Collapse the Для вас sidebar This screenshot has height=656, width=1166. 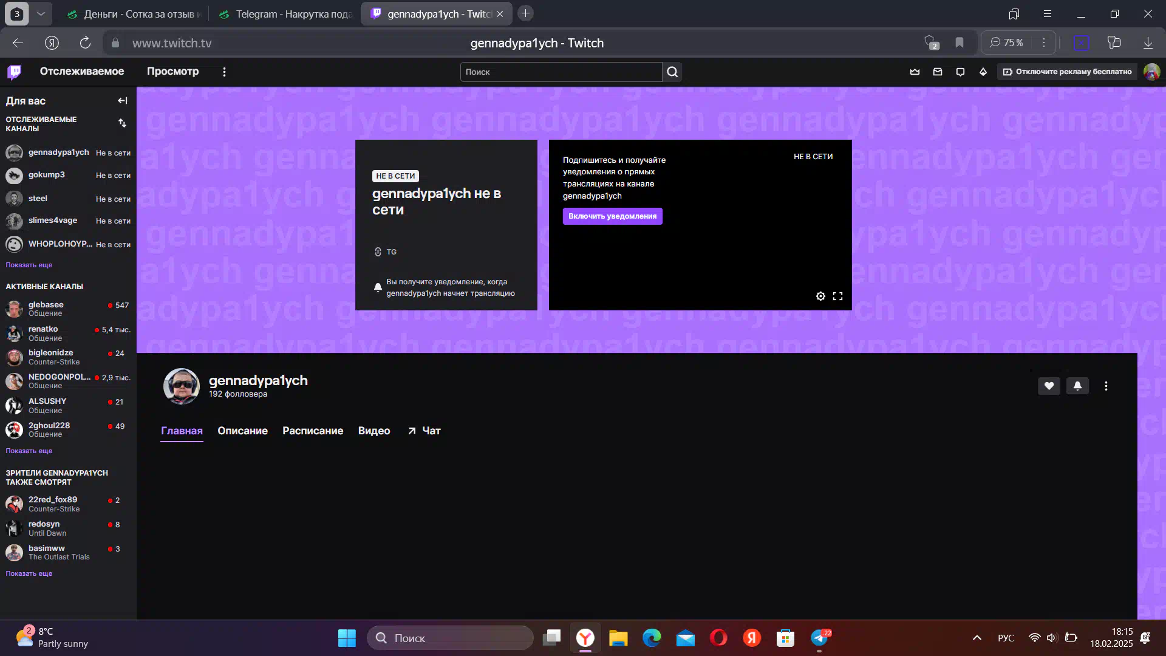[x=123, y=101]
